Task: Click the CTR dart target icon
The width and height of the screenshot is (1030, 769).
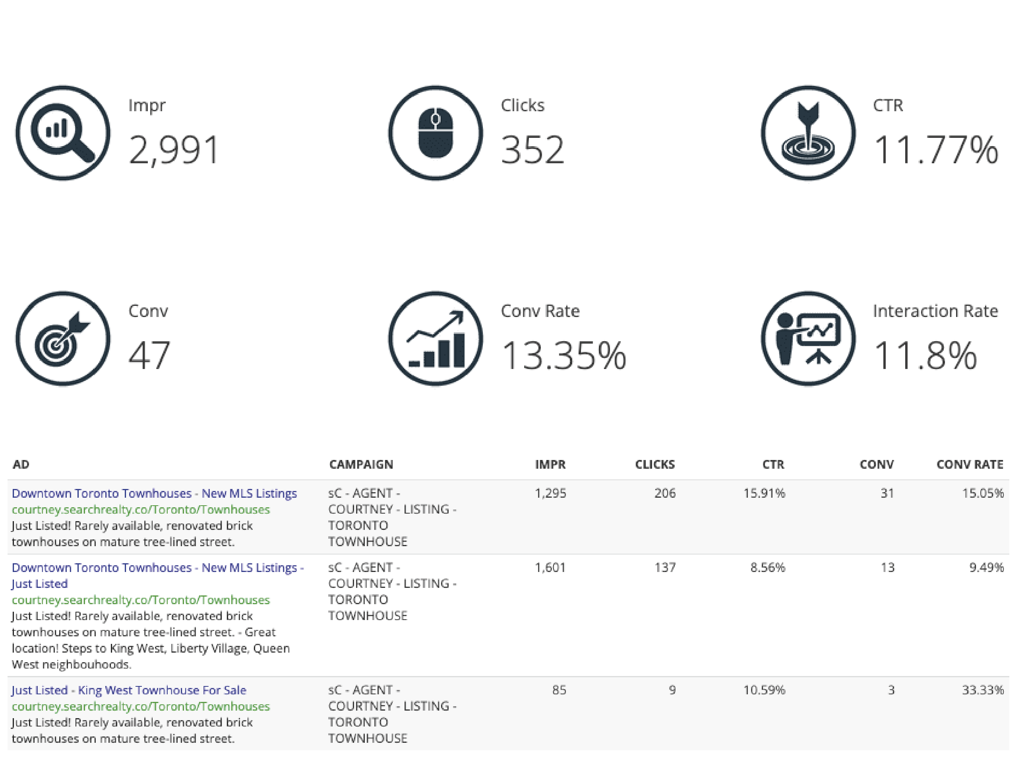Action: click(808, 133)
